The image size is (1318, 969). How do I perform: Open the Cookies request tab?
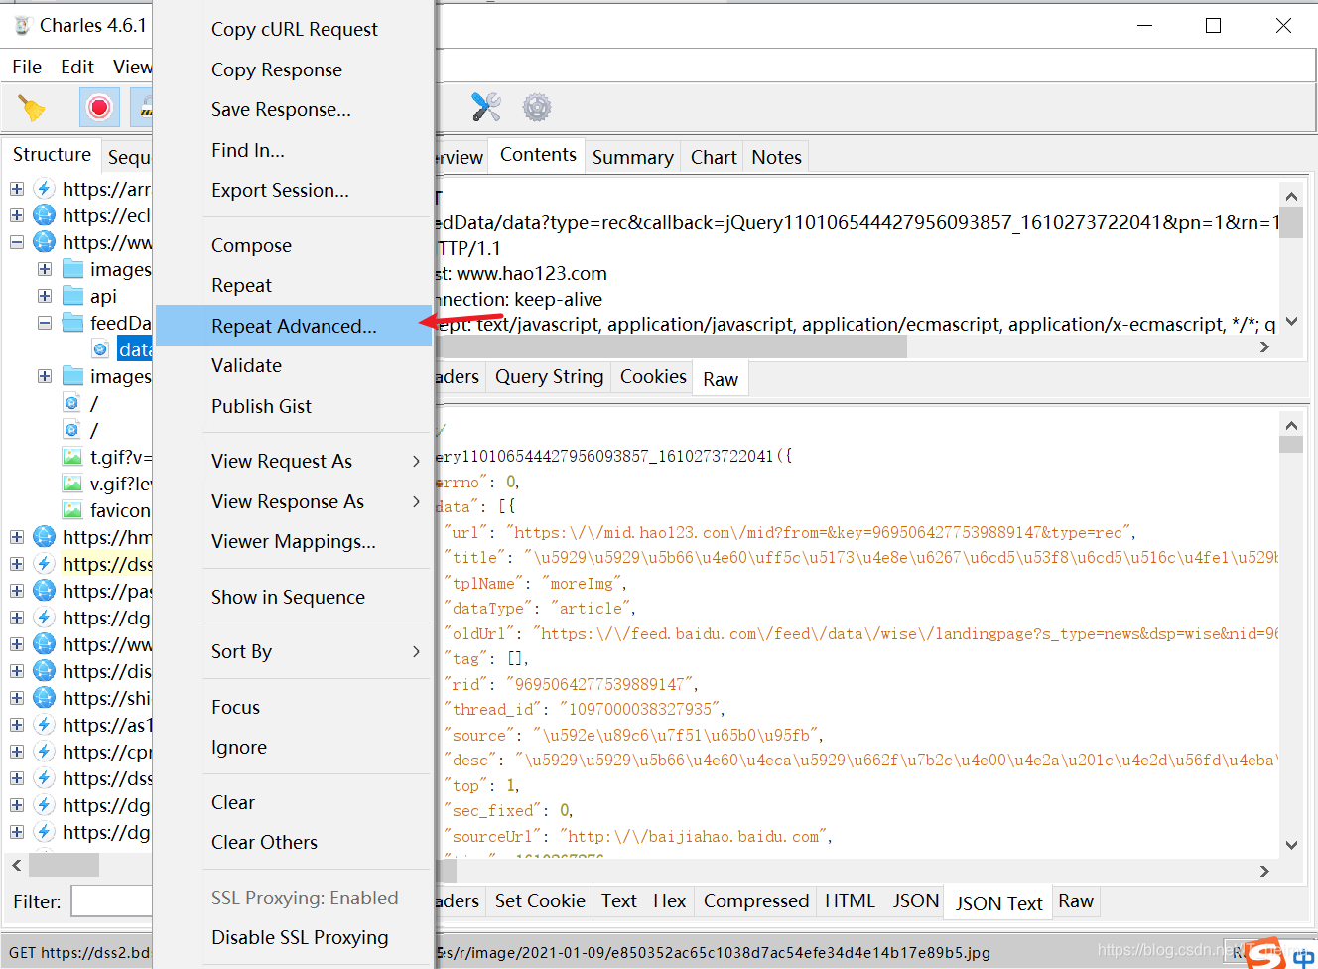653,377
